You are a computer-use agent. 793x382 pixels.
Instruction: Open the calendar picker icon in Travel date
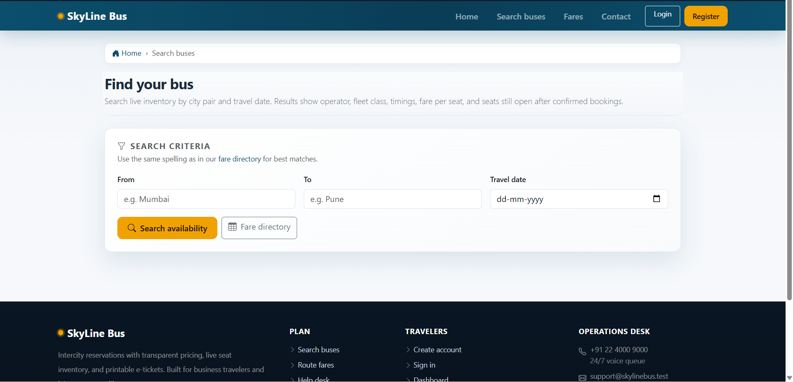657,199
